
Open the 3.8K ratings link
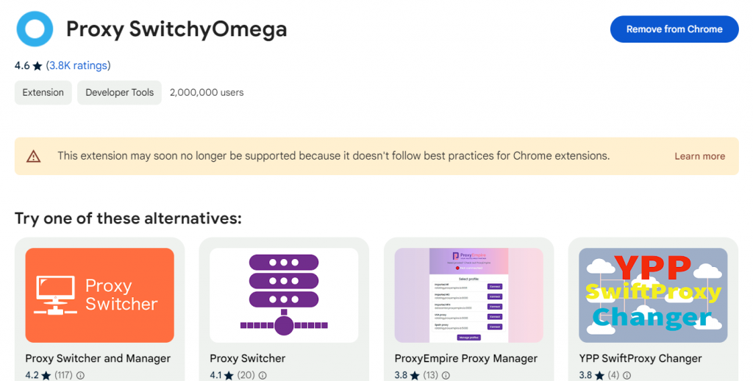[x=78, y=65]
